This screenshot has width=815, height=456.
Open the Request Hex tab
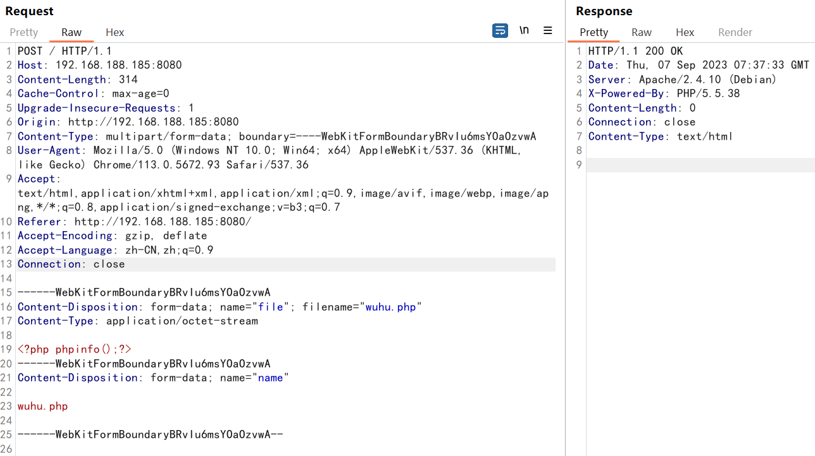pyautogui.click(x=115, y=32)
